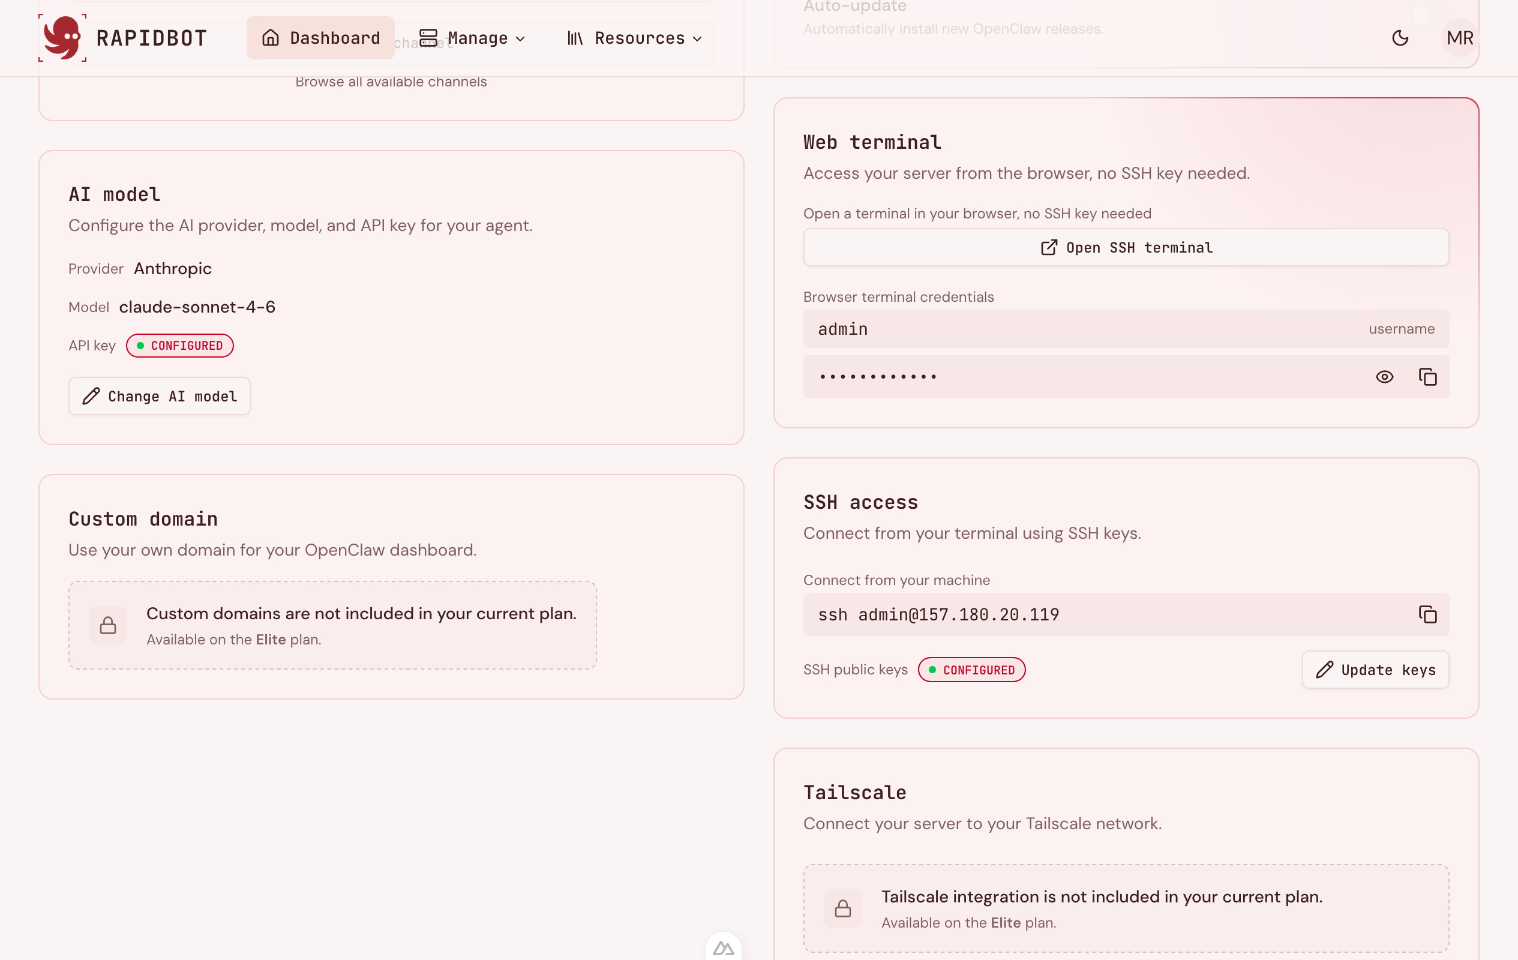
Task: Click the floating Nuxt icon at bottom
Action: click(723, 948)
